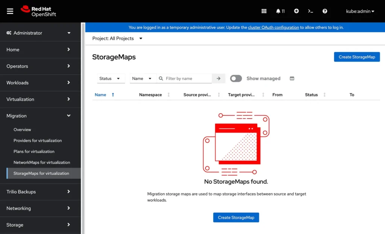Enable the Show managed toggle
385x234 pixels.
tap(236, 78)
